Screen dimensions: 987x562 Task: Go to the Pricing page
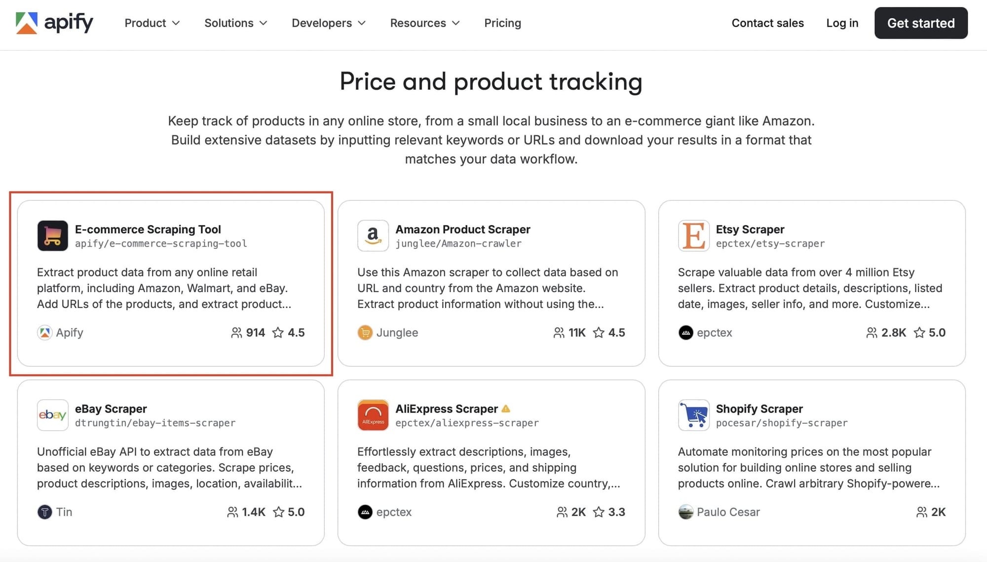point(502,23)
